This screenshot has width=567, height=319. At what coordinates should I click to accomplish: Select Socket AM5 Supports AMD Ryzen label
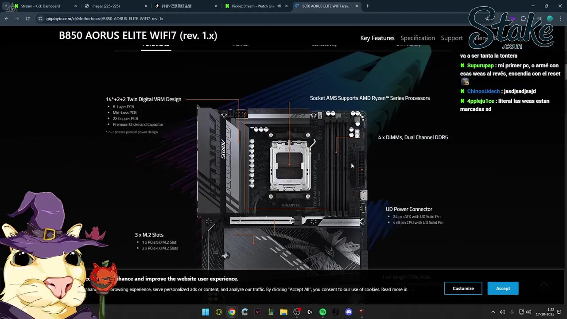[370, 98]
